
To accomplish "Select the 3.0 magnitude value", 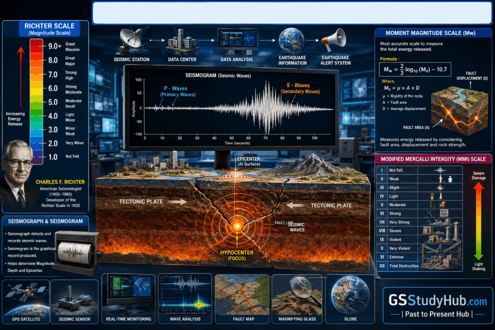I will [53, 129].
